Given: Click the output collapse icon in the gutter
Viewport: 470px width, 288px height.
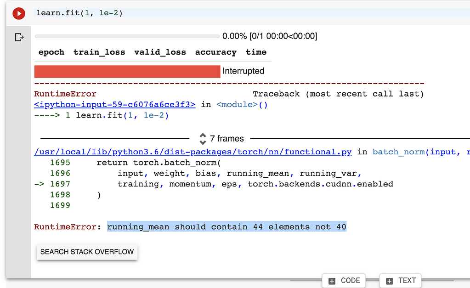Looking at the screenshot, I should click(19, 37).
